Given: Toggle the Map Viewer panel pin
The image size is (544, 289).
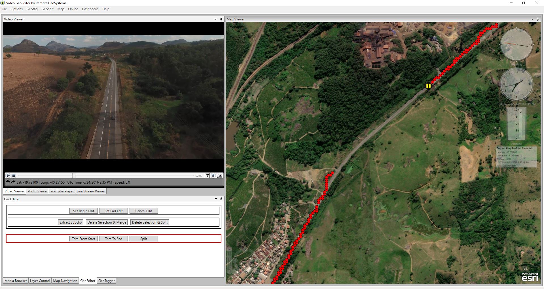Looking at the screenshot, I should click(537, 19).
